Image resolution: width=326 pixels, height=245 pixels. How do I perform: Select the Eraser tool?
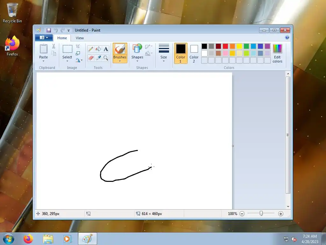(91, 58)
